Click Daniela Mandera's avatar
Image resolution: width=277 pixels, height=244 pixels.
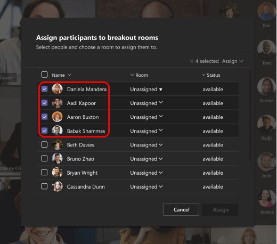[57, 89]
